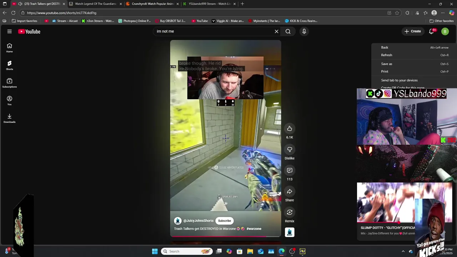Open a new browser tab
This screenshot has width=457, height=257.
242,4
